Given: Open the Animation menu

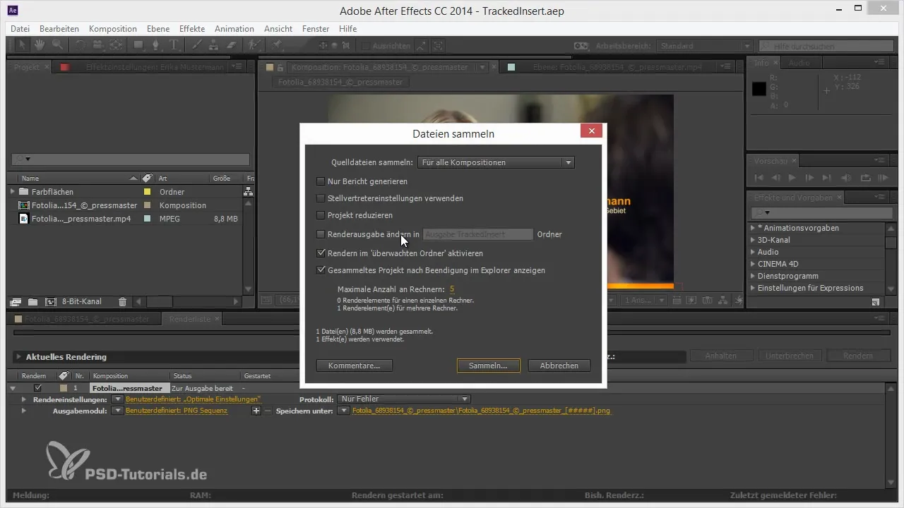Looking at the screenshot, I should point(234,29).
